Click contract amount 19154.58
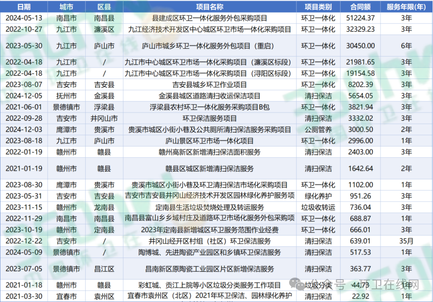Viewport: 433px width, 302px height. [x=360, y=73]
